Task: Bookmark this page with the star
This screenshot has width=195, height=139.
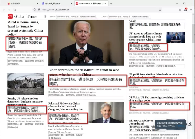Action: point(160,10)
